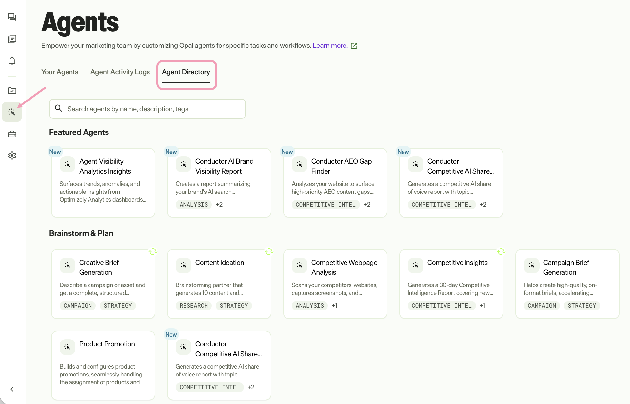The height and width of the screenshot is (404, 630).
Task: Open the Campaign Brief Generation title
Action: point(566,267)
